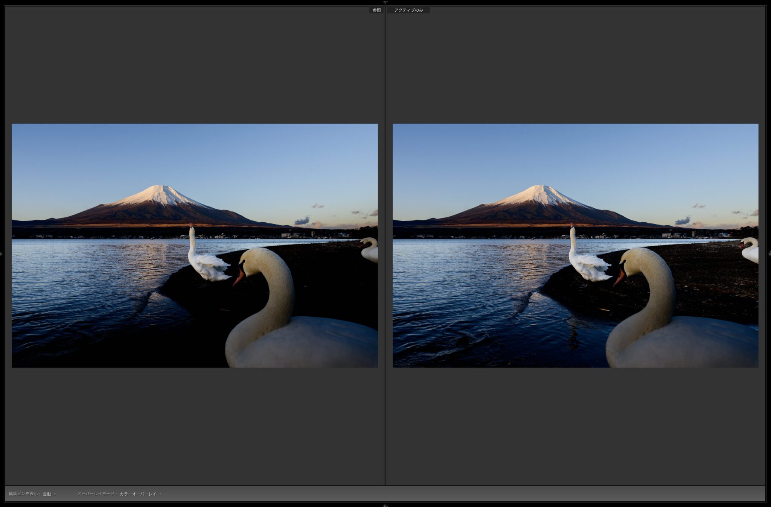Expand the right panel with edge arrow
771x507 pixels.
pyautogui.click(x=769, y=254)
